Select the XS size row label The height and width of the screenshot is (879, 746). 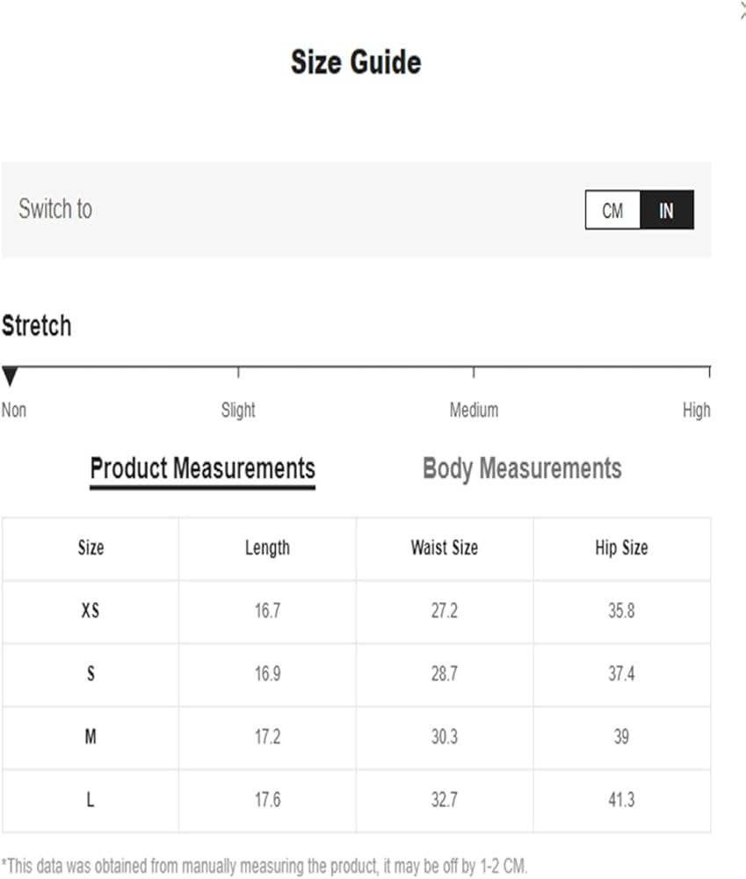tap(91, 611)
